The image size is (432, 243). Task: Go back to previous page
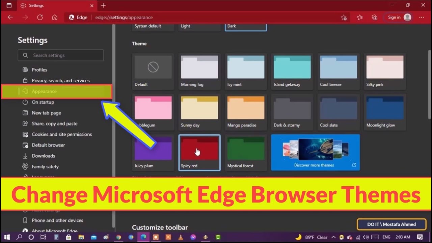pos(10,17)
